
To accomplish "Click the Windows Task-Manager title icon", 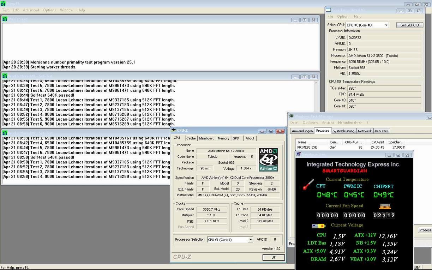I will pyautogui.click(x=291, y=116).
